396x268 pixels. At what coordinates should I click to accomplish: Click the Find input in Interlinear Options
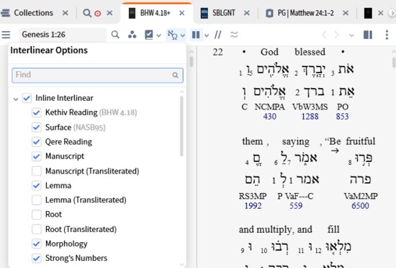(97, 75)
